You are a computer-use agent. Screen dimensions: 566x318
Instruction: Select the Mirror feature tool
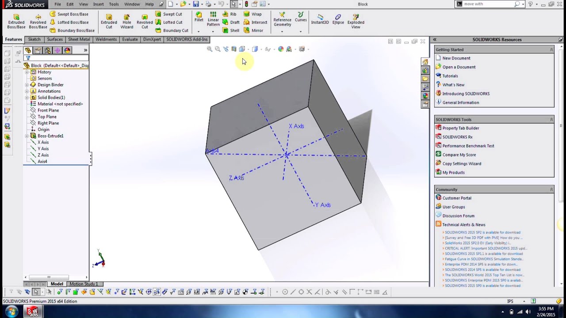point(253,30)
